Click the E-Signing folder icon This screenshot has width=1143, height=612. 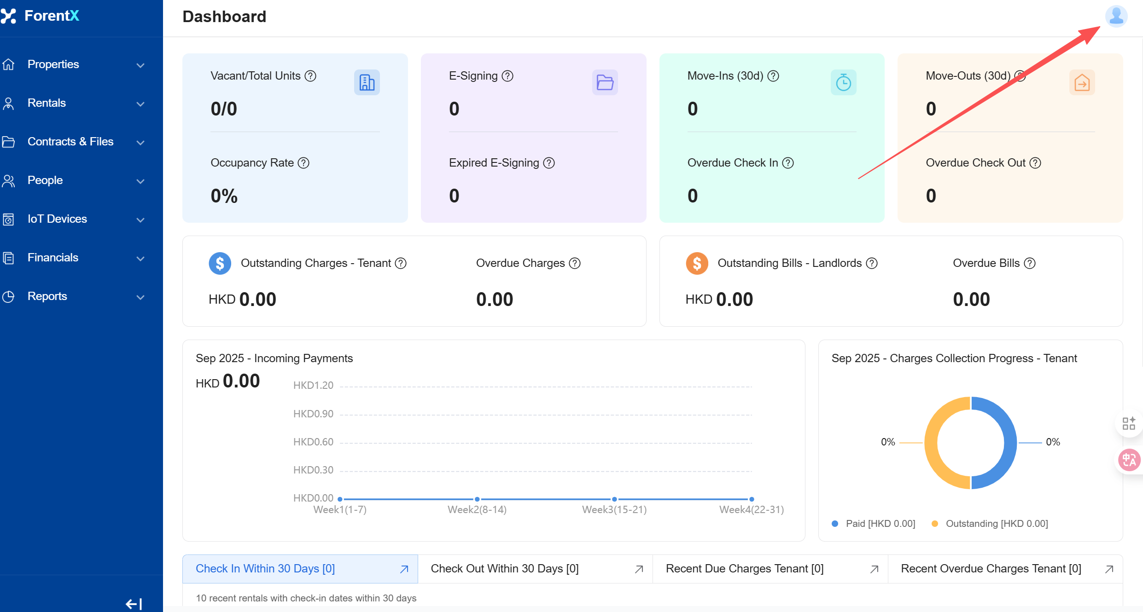(605, 82)
